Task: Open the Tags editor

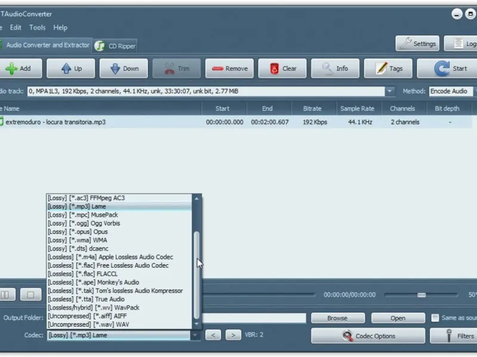Action: click(x=388, y=68)
